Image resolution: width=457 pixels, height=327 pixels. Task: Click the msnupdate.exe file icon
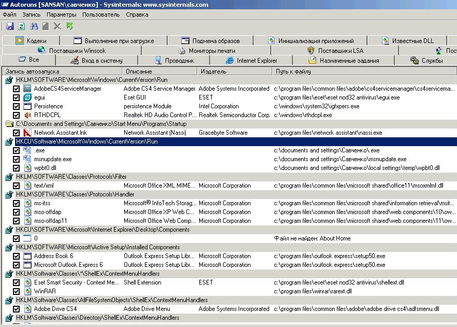click(x=27, y=159)
